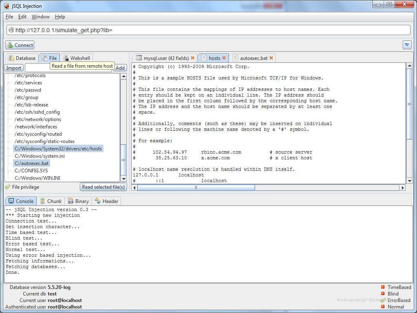The height and width of the screenshot is (313, 417).
Task: Switch to the Webshell tab
Action: pyautogui.click(x=77, y=58)
